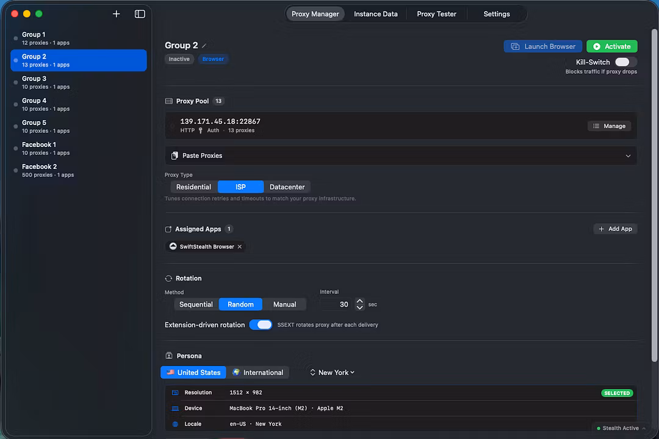Toggle the sidebar panel icon
The image size is (659, 439).
(x=140, y=14)
